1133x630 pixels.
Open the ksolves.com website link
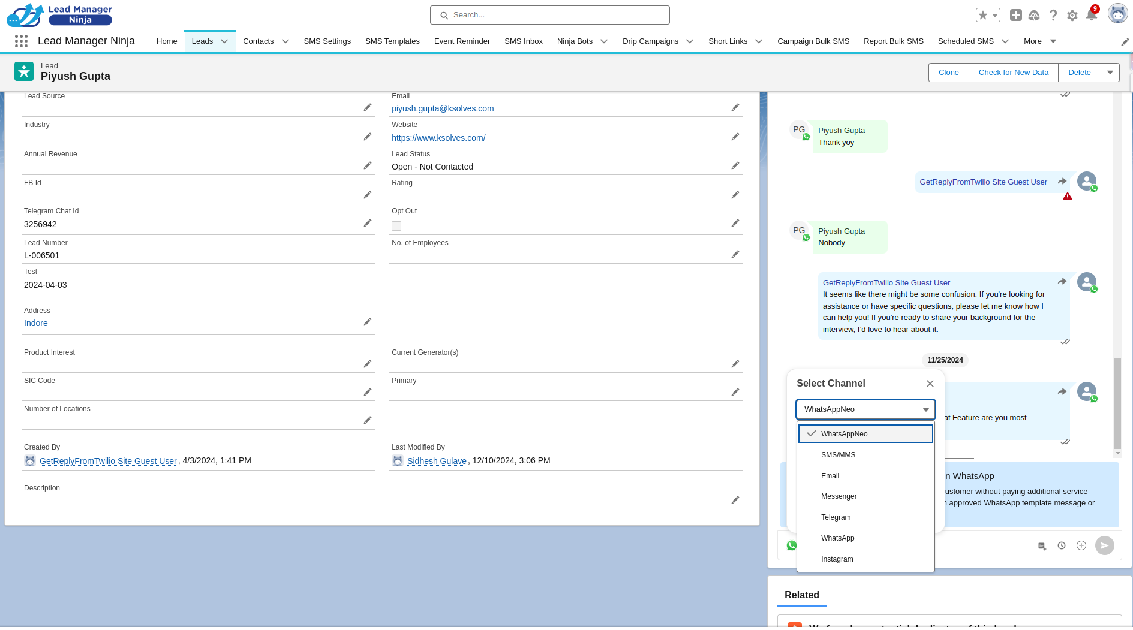pyautogui.click(x=438, y=138)
